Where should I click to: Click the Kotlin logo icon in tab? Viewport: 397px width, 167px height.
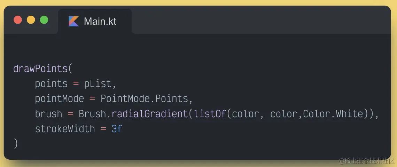pos(74,21)
